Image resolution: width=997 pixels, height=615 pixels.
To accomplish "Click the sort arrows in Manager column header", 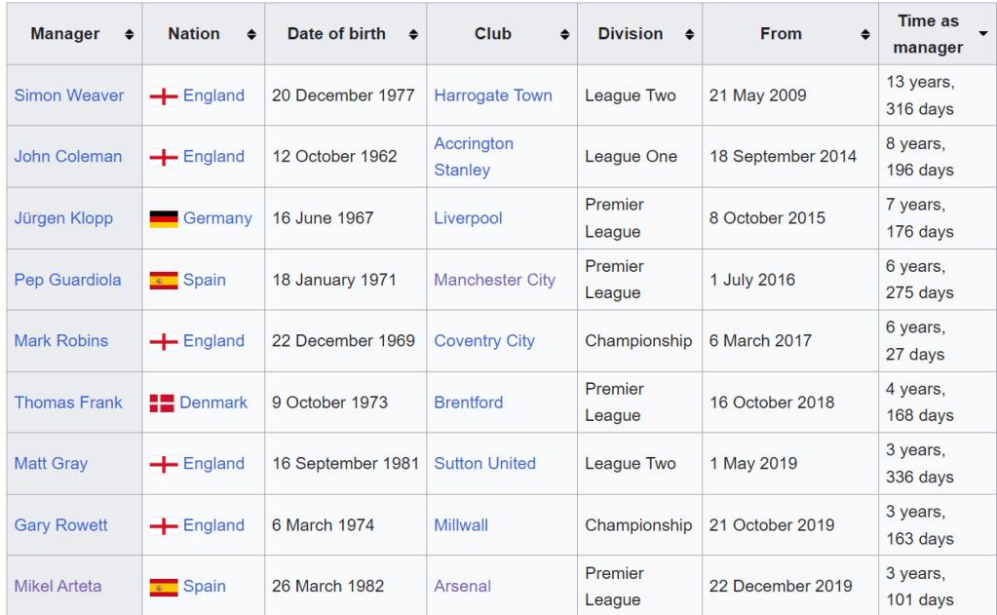I will pos(129,34).
